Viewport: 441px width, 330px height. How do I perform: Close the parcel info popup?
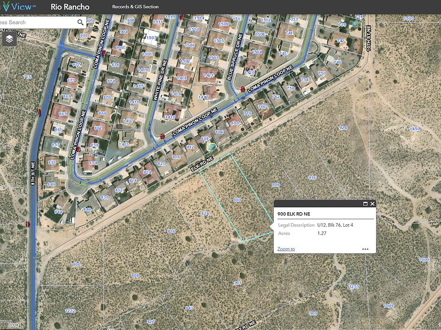pos(373,203)
